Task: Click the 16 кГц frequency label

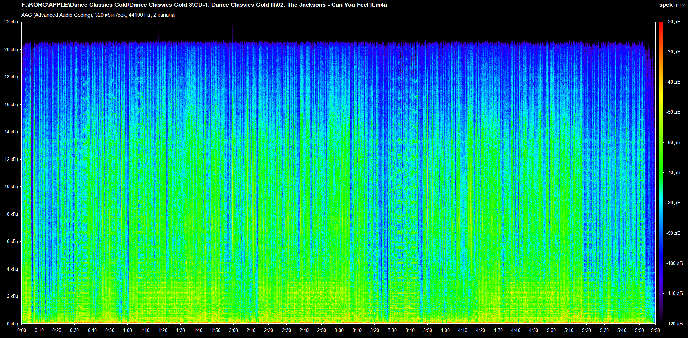Action: click(x=11, y=104)
